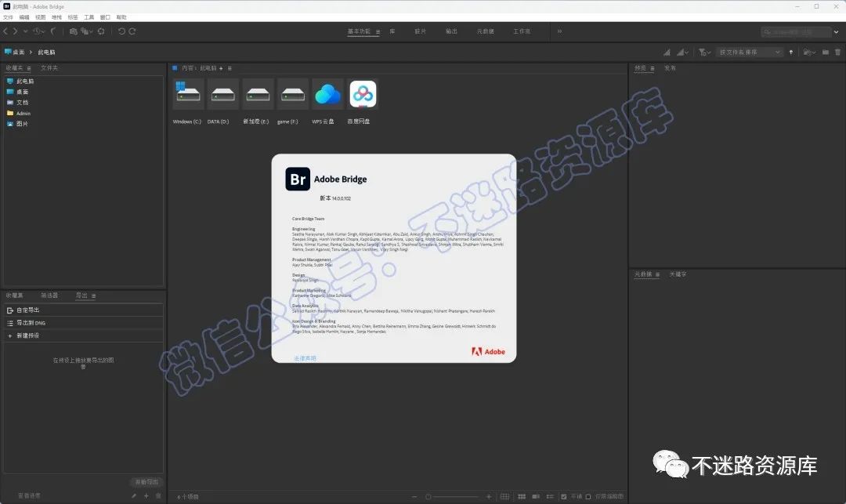This screenshot has height=504, width=846.
Task: Click the edit preset pencil icon
Action: pos(134,496)
